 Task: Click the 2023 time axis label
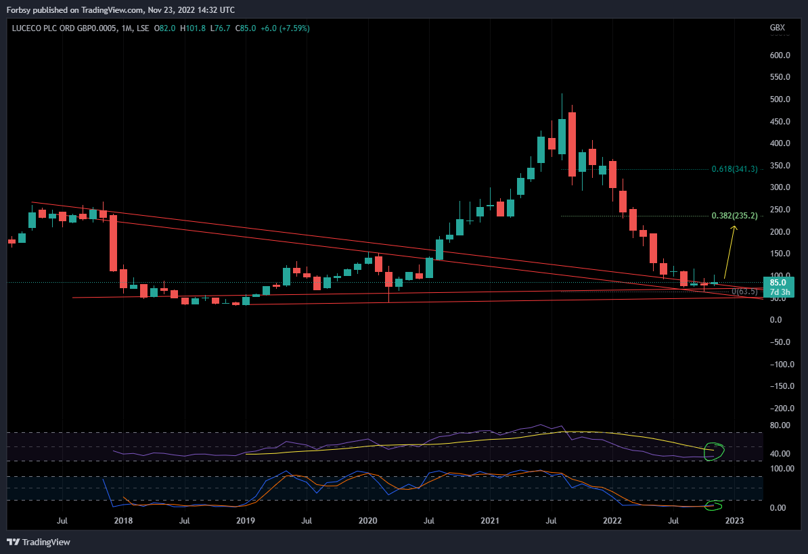pyautogui.click(x=734, y=521)
